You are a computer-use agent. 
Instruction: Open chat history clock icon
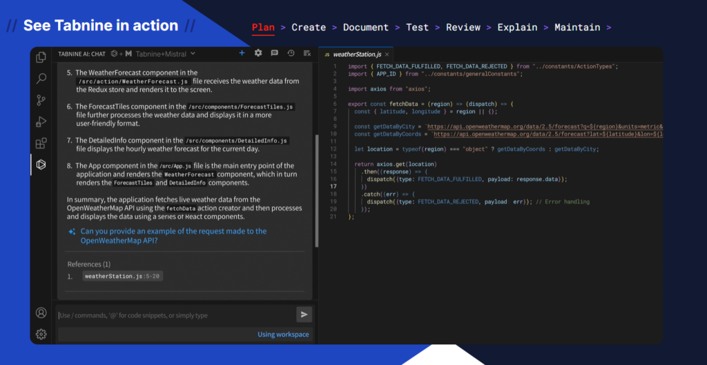coord(291,53)
